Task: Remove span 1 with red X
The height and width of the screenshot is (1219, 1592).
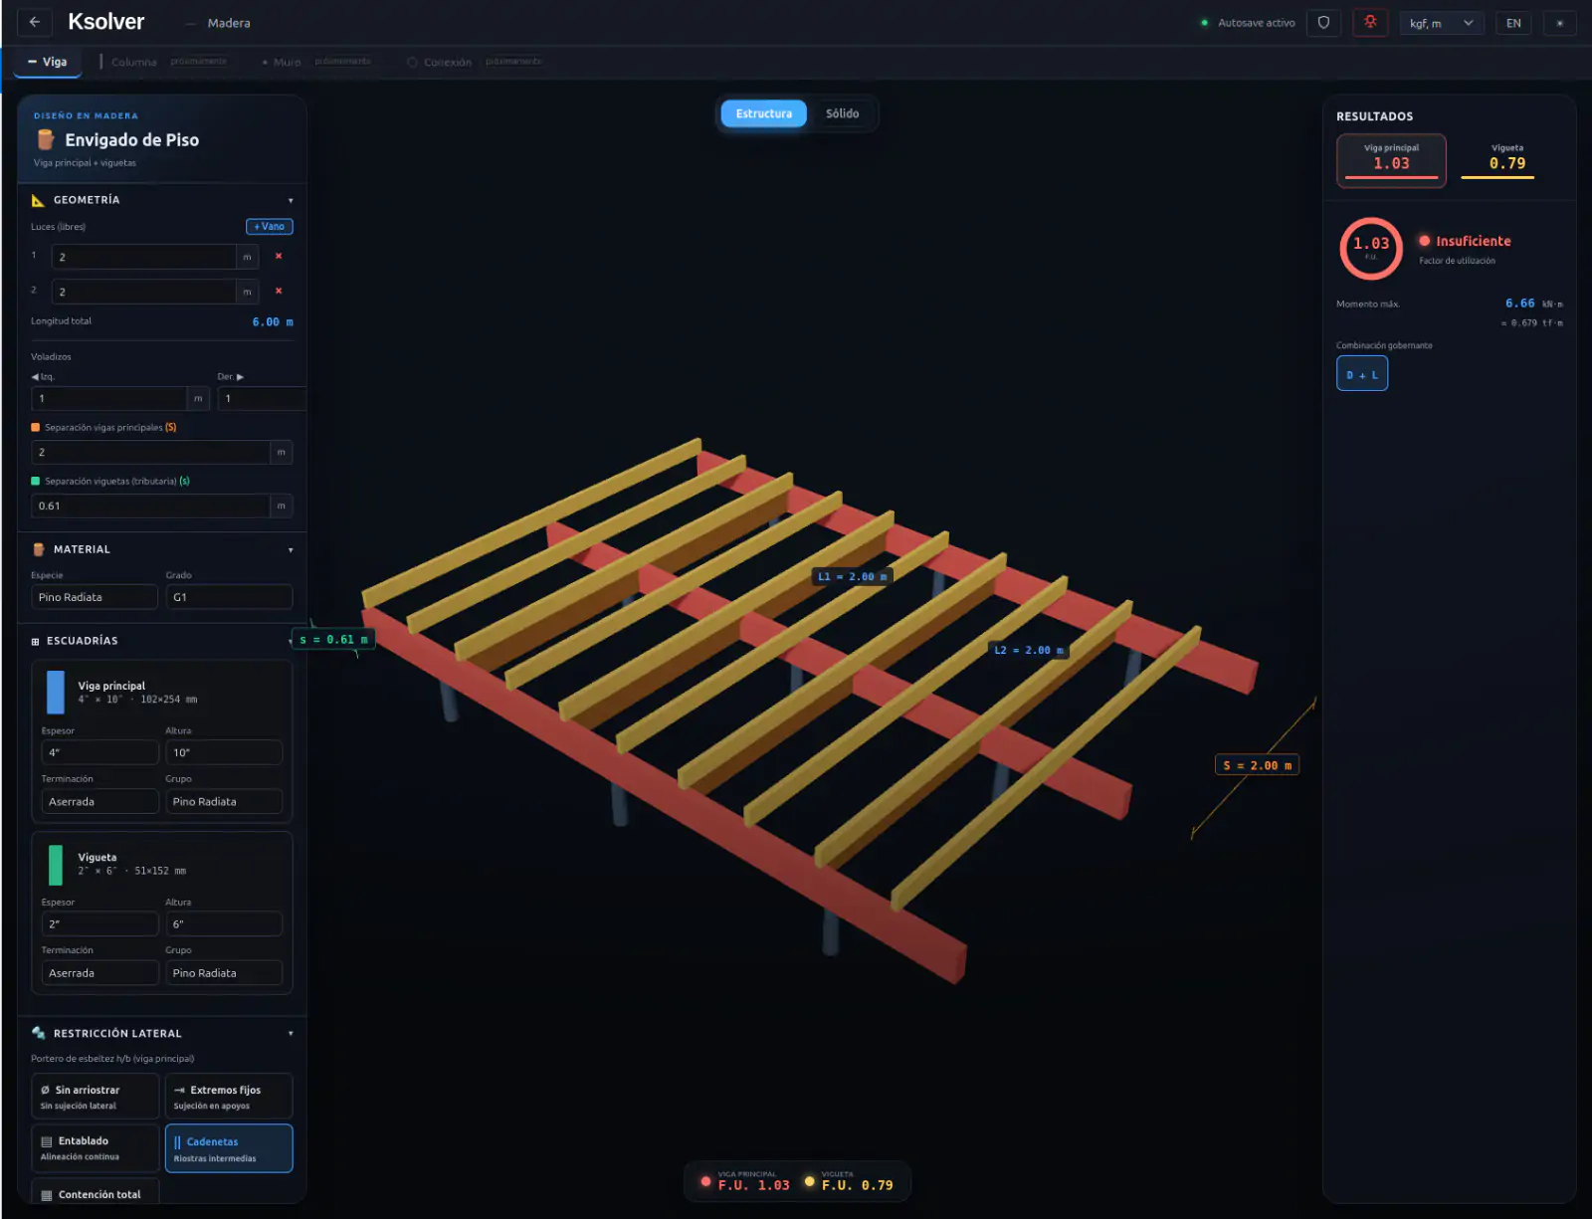Action: pos(279,256)
